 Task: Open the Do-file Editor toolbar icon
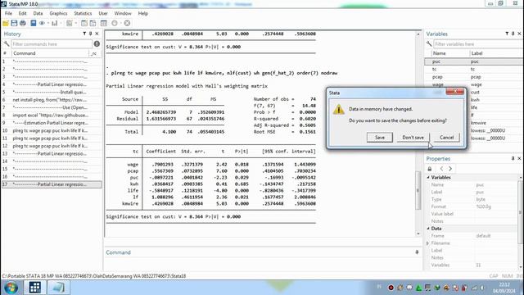point(69,23)
